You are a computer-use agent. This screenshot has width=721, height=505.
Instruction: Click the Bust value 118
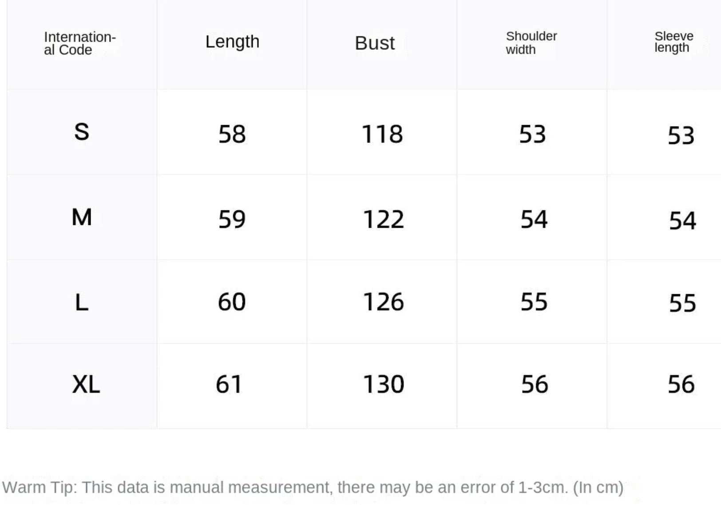click(x=382, y=134)
